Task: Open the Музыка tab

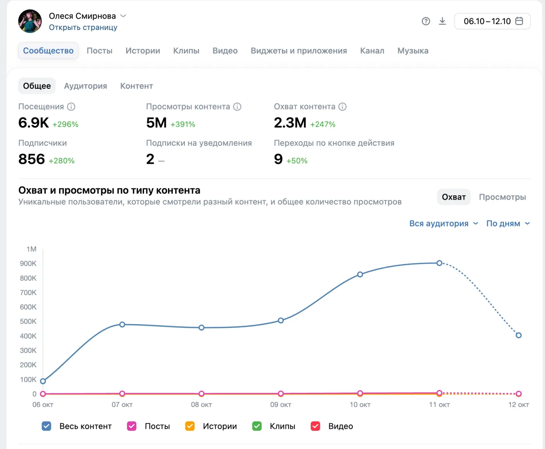Action: (x=413, y=51)
